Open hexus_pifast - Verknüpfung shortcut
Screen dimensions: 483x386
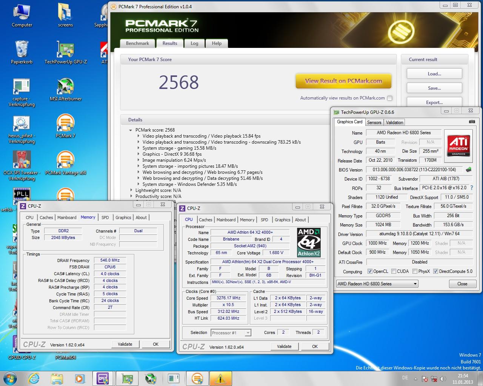pos(22,129)
